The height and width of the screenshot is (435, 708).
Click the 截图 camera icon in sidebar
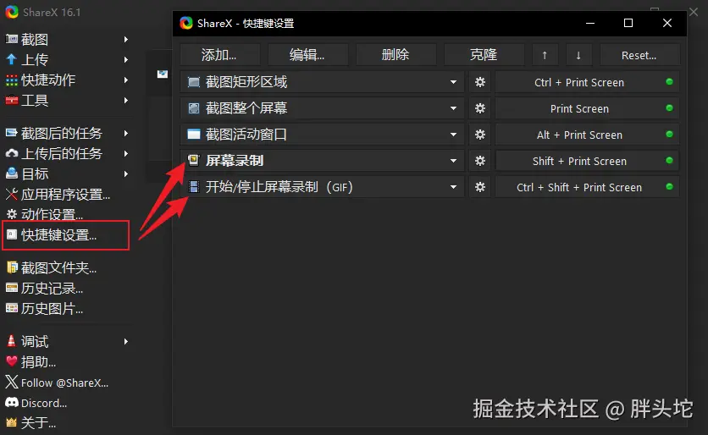tap(11, 39)
